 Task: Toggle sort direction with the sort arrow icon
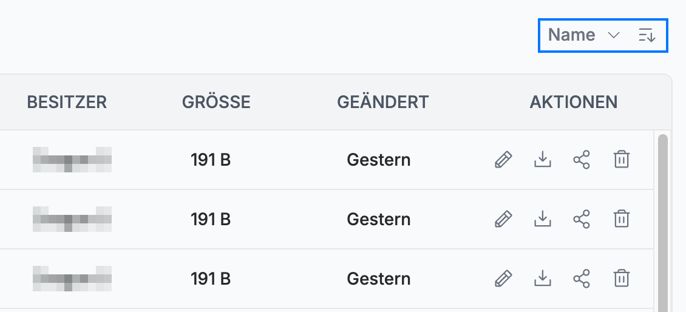click(x=647, y=35)
